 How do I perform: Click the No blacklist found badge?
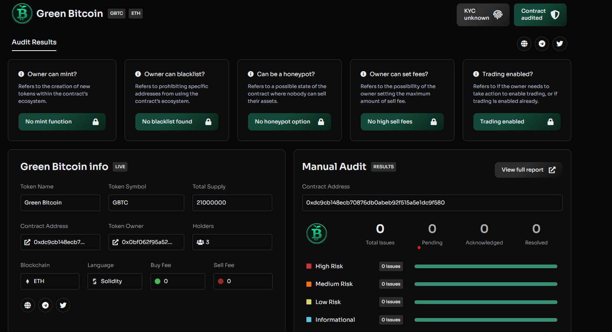[x=177, y=122]
